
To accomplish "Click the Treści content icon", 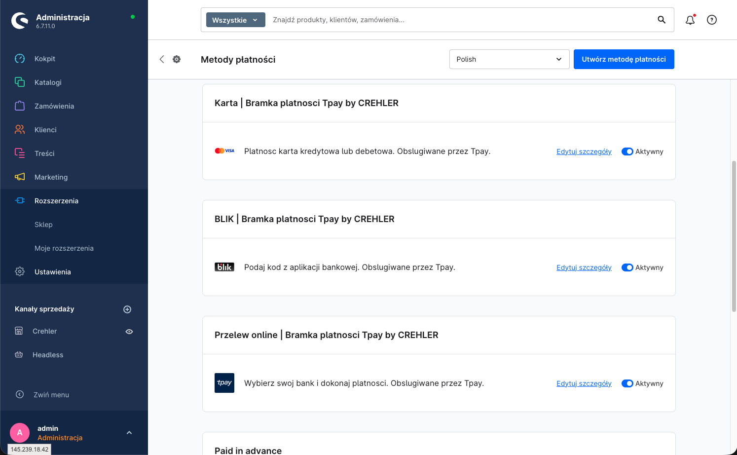I will click(20, 153).
